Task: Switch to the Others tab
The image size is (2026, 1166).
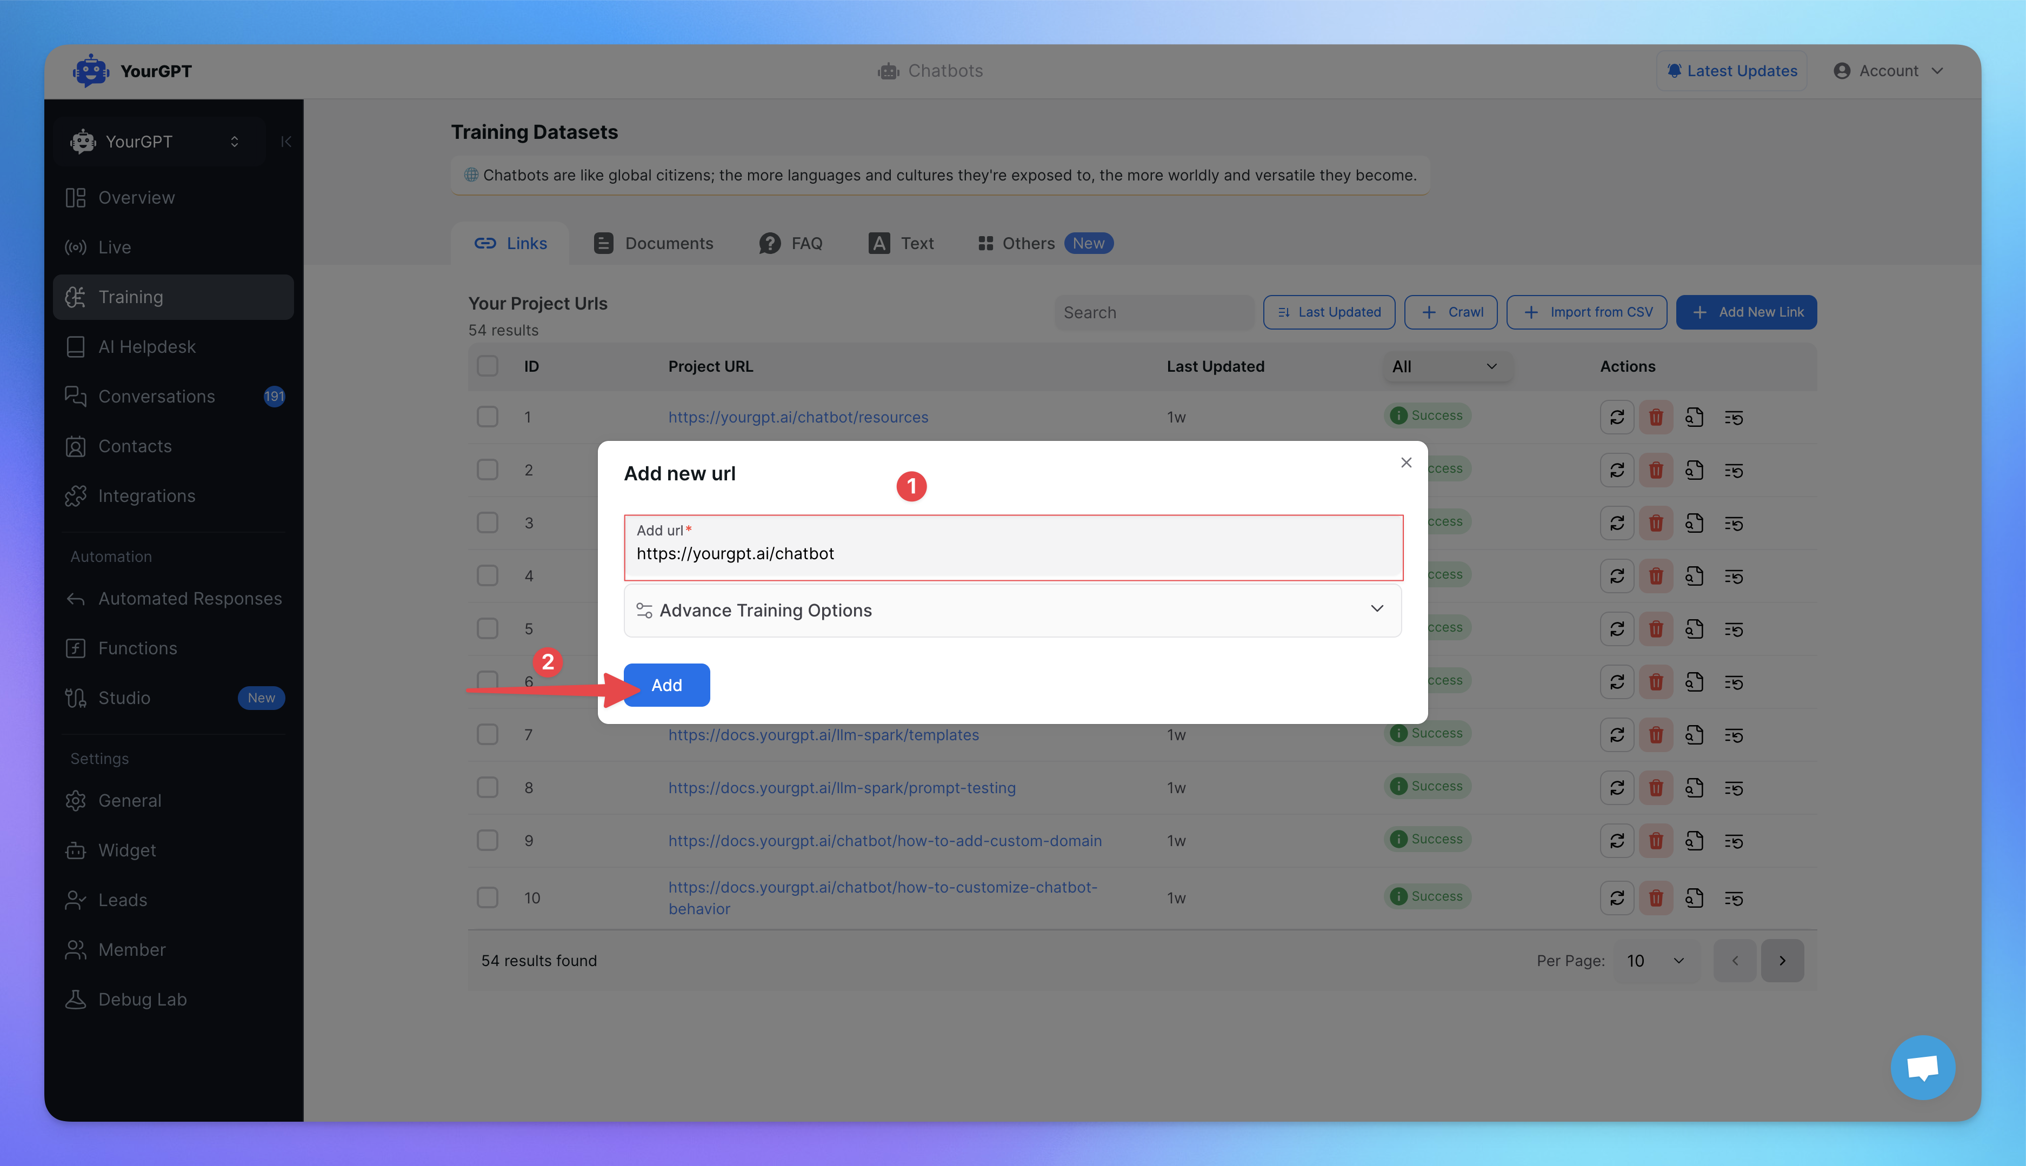Action: (x=1045, y=244)
